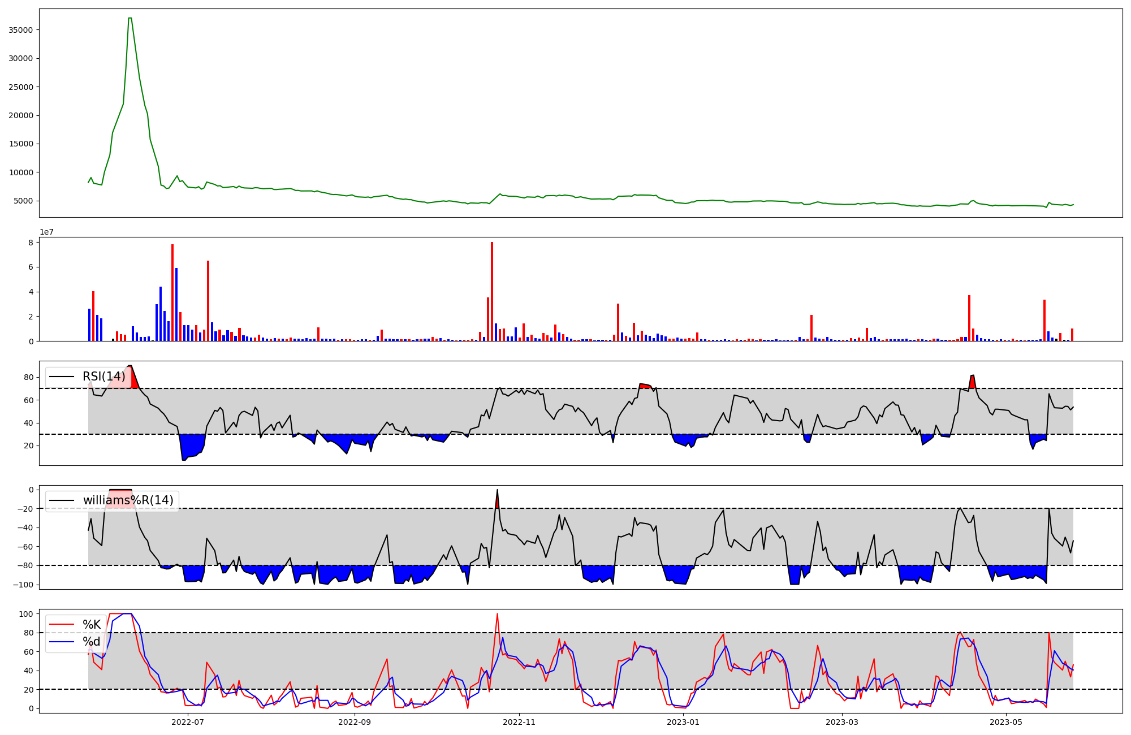
Task: Click the -100 tick on Williams %R axis
Action: pos(23,585)
